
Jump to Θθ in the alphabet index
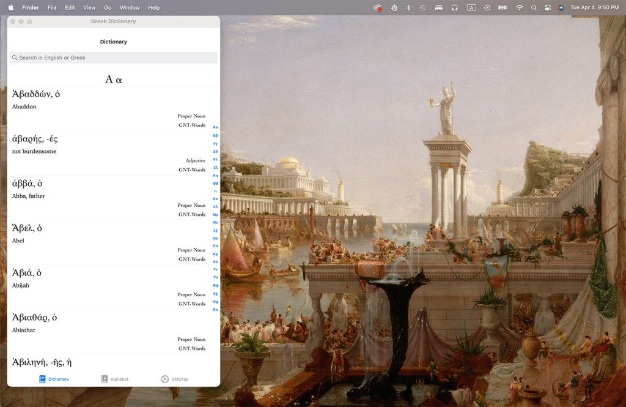click(x=215, y=183)
